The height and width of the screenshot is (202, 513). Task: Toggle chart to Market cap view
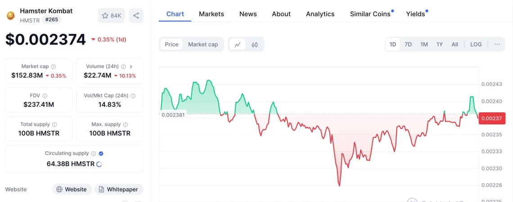tap(203, 44)
